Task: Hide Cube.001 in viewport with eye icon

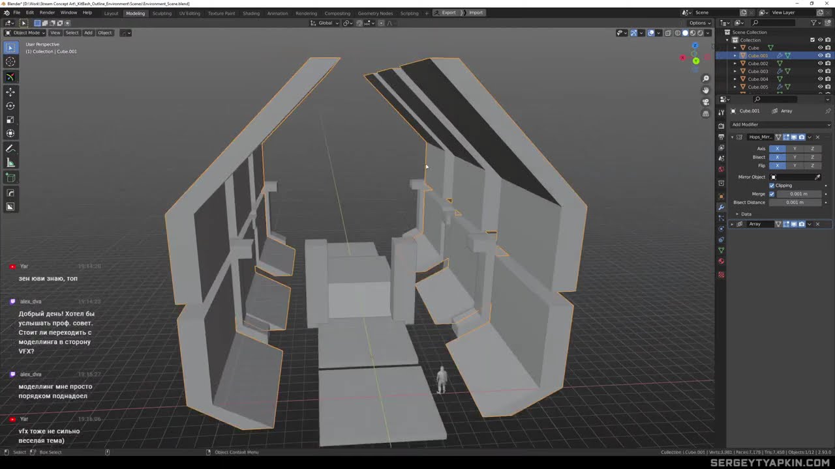Action: [820, 55]
